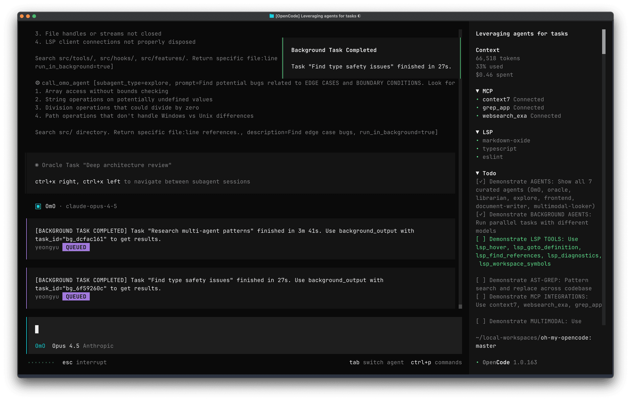Click the circle icon beside Oracle Task
631x401 pixels.
pos(37,165)
